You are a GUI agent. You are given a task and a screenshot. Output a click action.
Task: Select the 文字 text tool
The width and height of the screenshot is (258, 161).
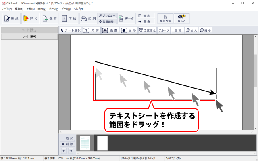[x=92, y=30]
